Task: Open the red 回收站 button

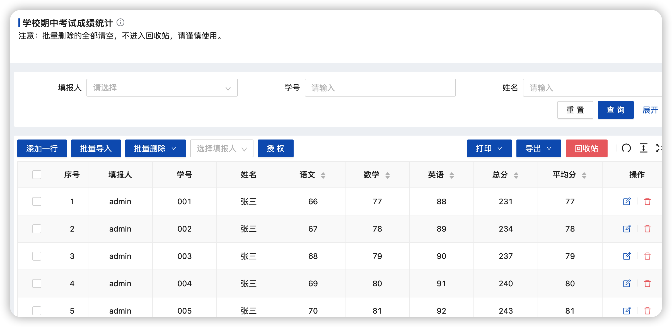Action: (x=586, y=148)
